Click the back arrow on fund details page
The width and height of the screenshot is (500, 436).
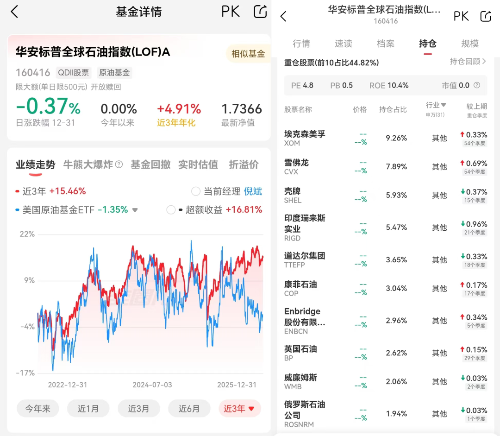[14, 12]
